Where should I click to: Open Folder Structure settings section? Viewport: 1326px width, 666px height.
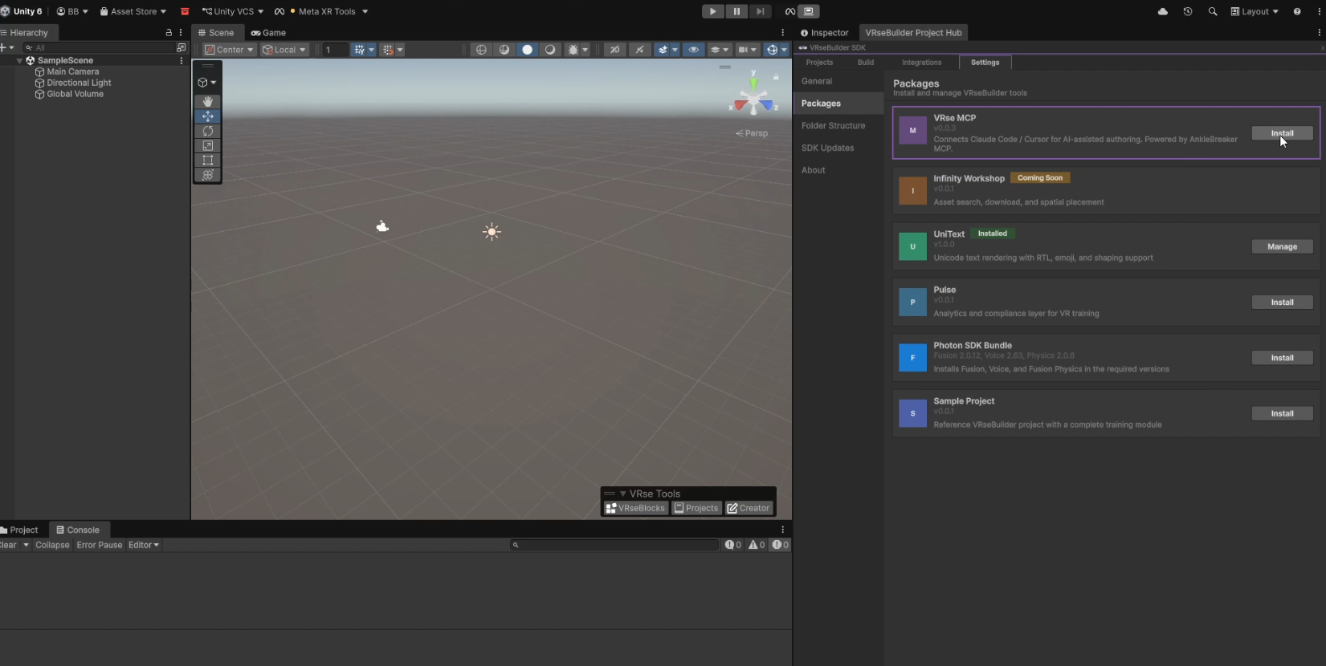point(838,126)
